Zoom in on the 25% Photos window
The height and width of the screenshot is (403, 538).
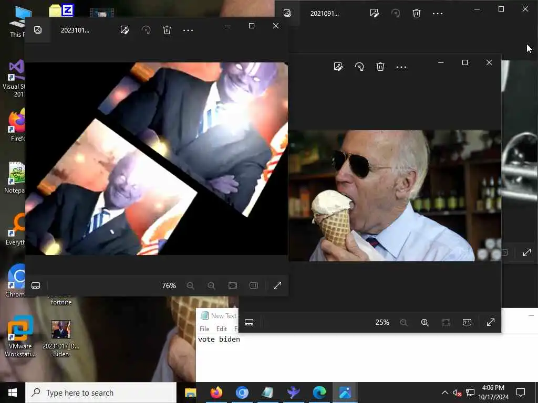(x=425, y=322)
